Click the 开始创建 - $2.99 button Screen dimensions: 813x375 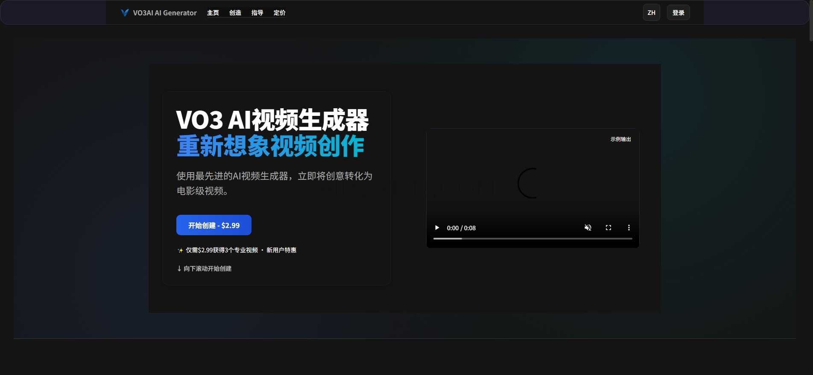click(214, 225)
